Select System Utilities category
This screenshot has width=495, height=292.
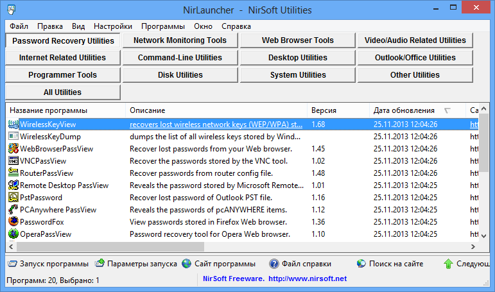pyautogui.click(x=297, y=75)
